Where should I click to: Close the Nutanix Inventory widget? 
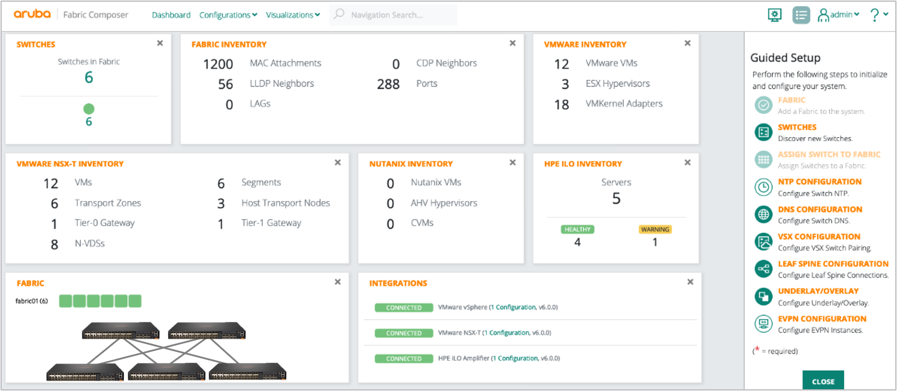coord(512,162)
